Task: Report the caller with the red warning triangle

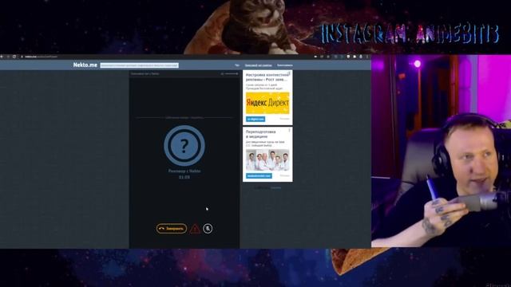Action: pyautogui.click(x=195, y=229)
